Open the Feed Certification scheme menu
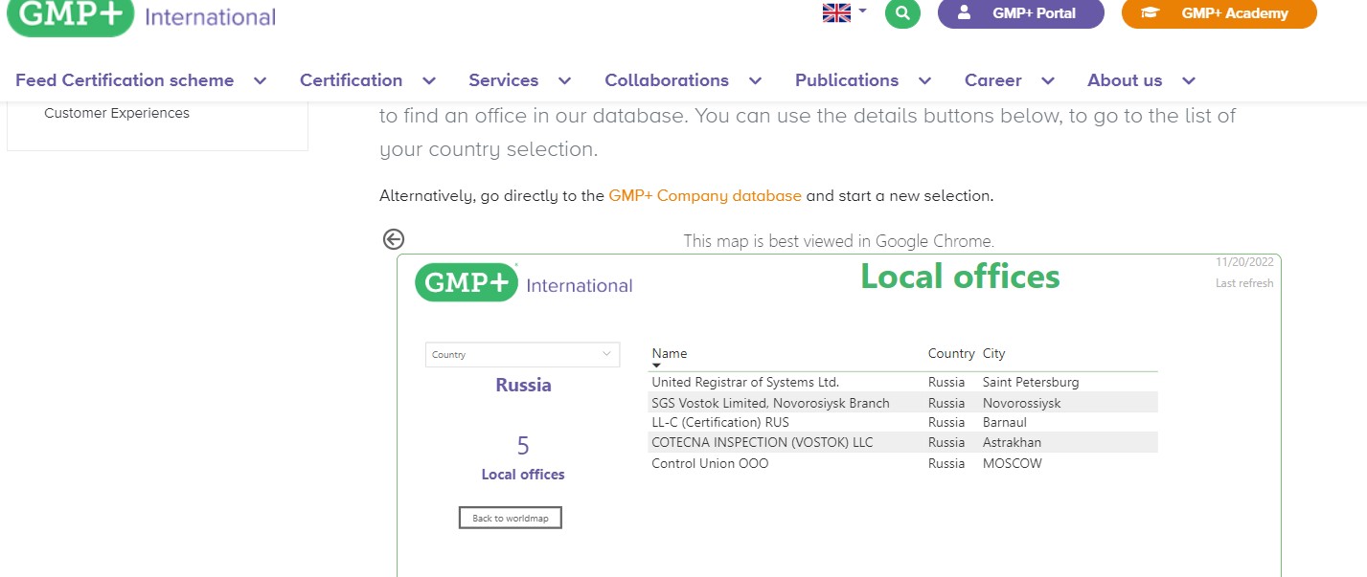The height and width of the screenshot is (577, 1367). pyautogui.click(x=125, y=80)
